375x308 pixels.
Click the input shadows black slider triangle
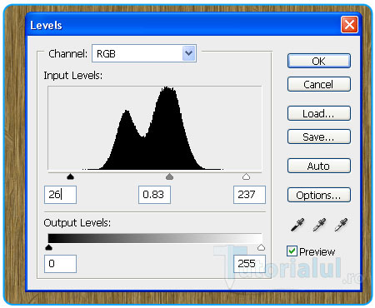(x=70, y=176)
